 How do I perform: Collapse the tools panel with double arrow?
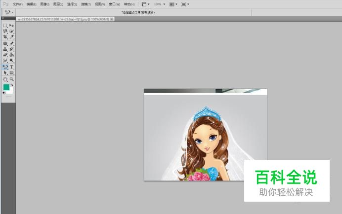tap(3, 18)
